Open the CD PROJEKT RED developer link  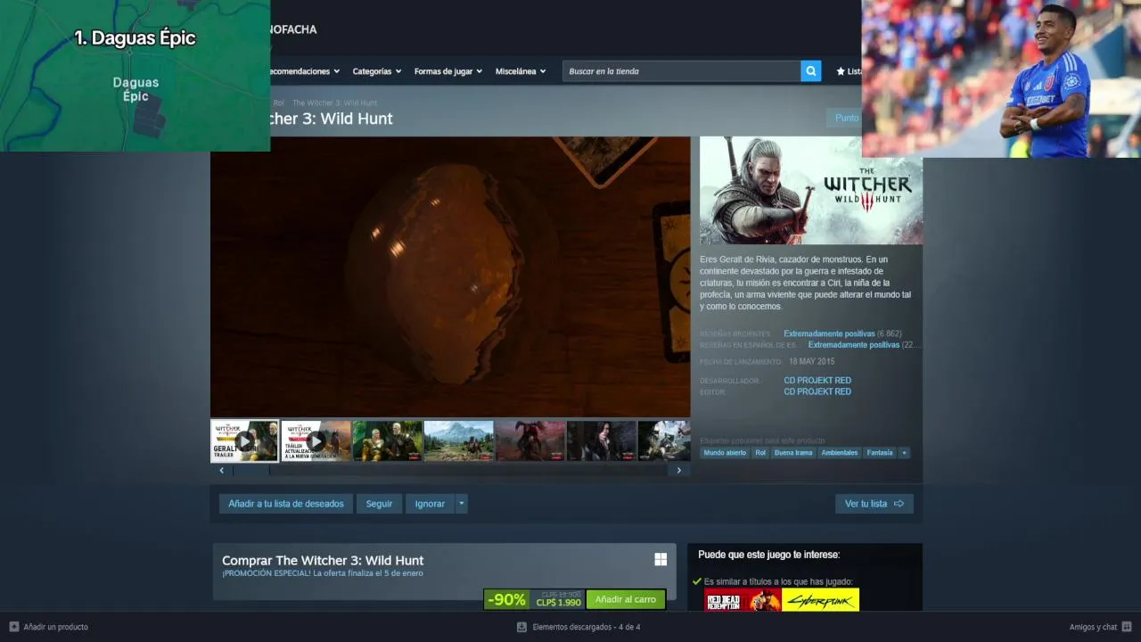click(x=817, y=381)
